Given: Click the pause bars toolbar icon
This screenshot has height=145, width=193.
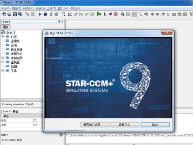Looking at the screenshot, I should [51, 14].
